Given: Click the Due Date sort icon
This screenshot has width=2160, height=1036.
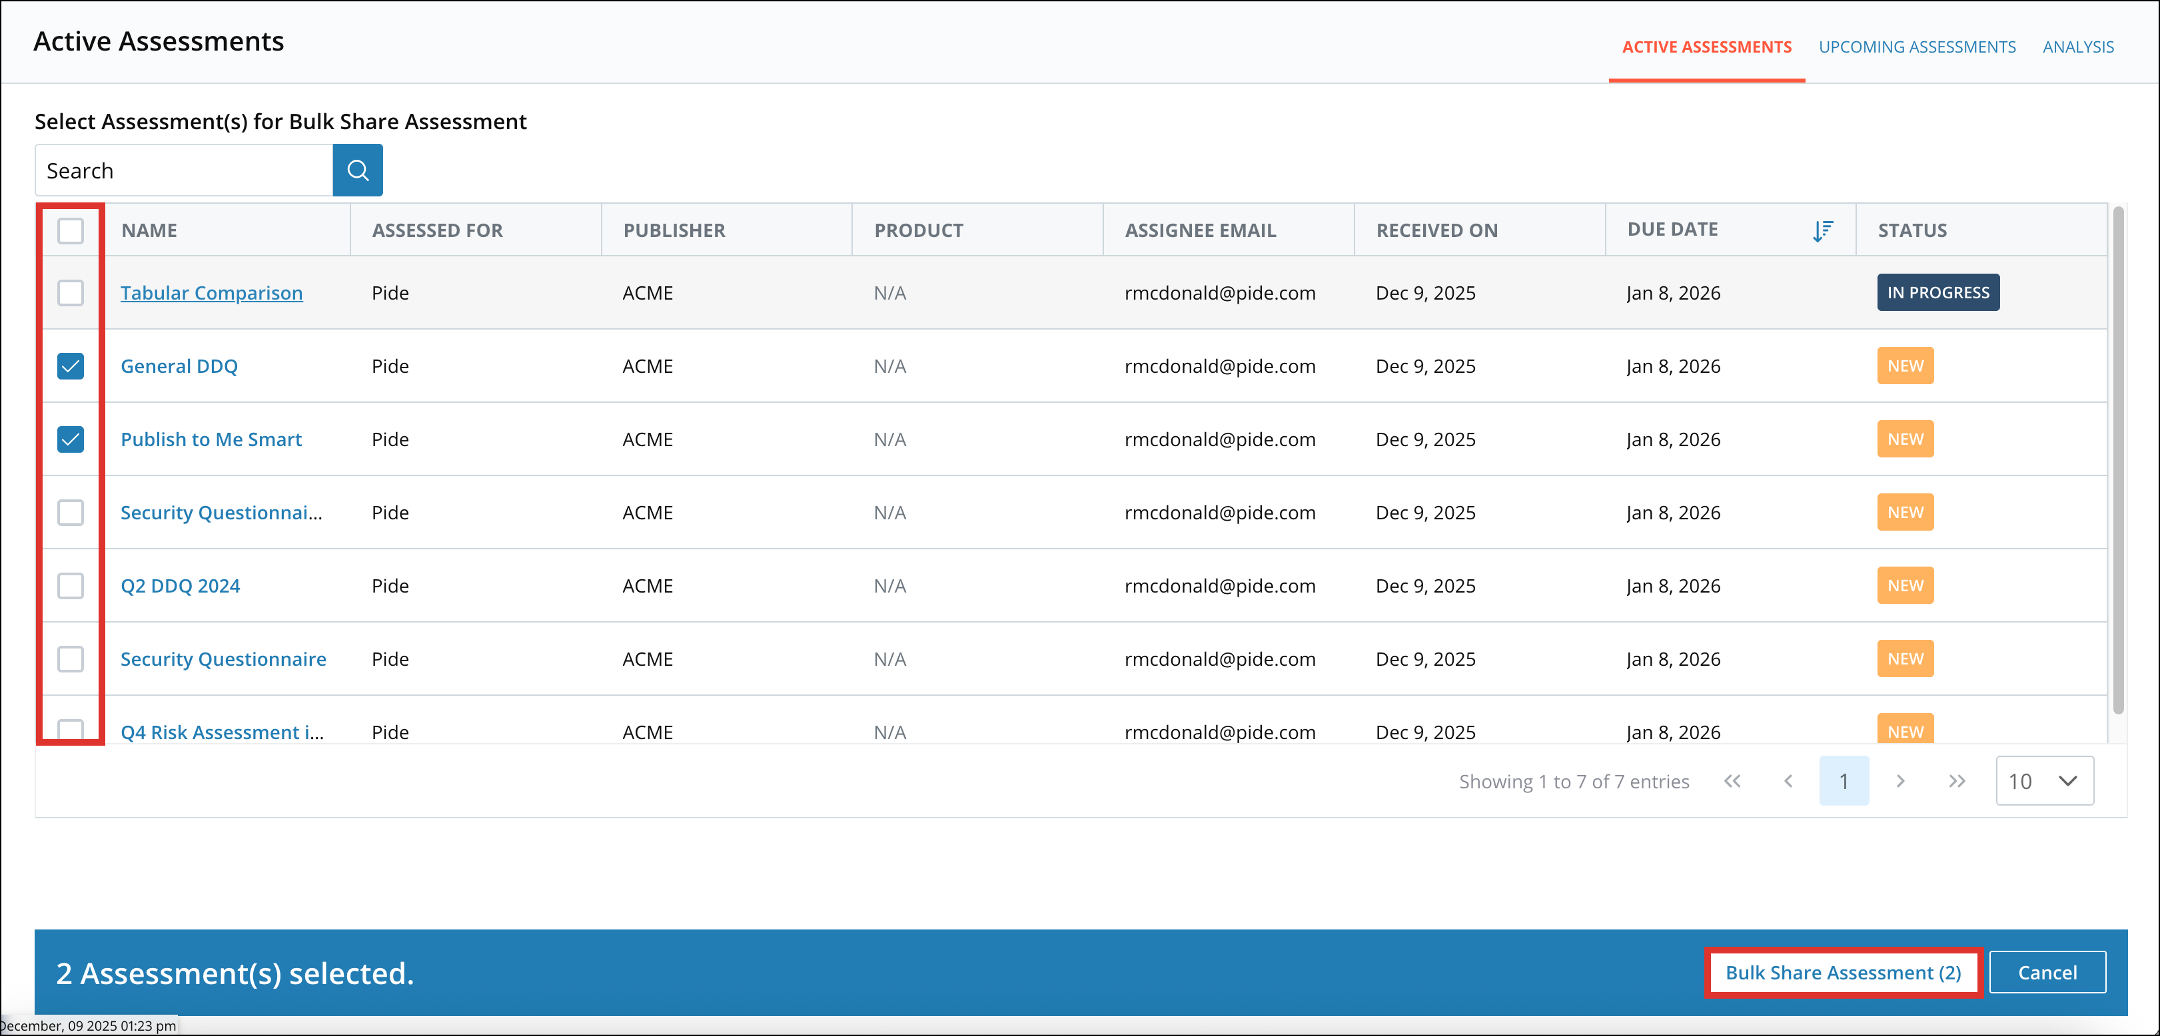Looking at the screenshot, I should tap(1822, 230).
